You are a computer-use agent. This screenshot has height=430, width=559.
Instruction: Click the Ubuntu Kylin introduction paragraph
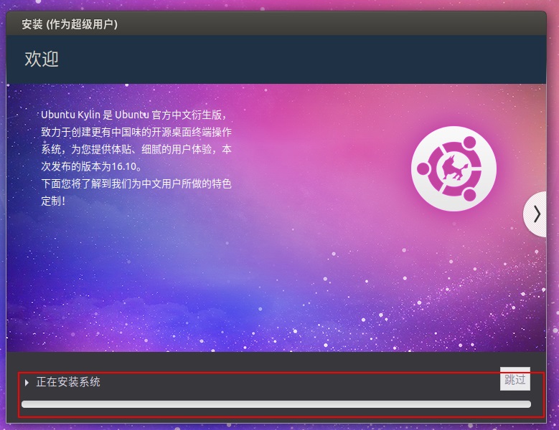pyautogui.click(x=136, y=158)
